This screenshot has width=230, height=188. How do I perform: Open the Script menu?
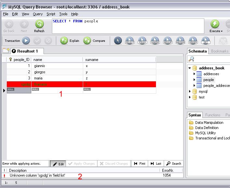pyautogui.click(x=51, y=14)
